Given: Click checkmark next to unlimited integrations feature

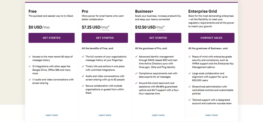Looking at the screenshot, I should (83, 66).
